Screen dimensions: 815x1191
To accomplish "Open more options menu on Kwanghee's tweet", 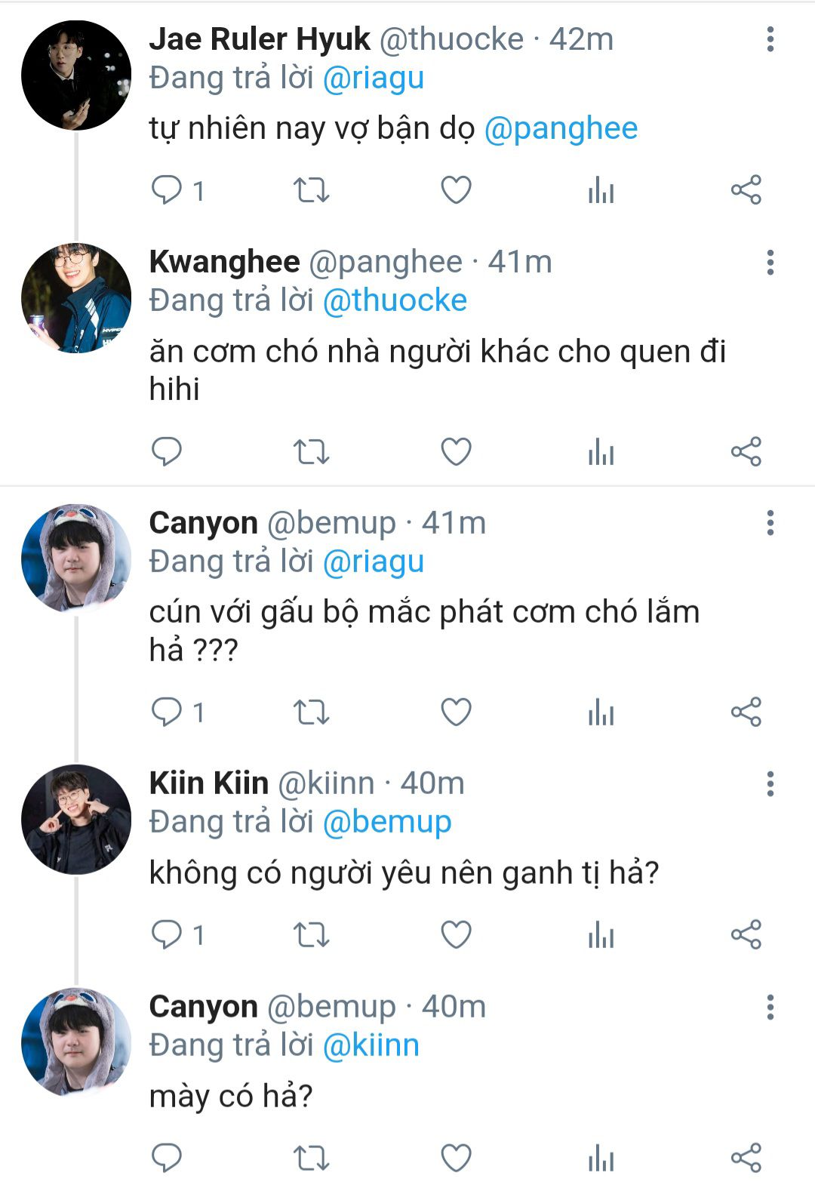I will click(770, 262).
